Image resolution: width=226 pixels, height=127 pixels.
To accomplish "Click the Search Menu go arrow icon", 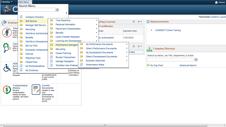I will coord(57,10).
